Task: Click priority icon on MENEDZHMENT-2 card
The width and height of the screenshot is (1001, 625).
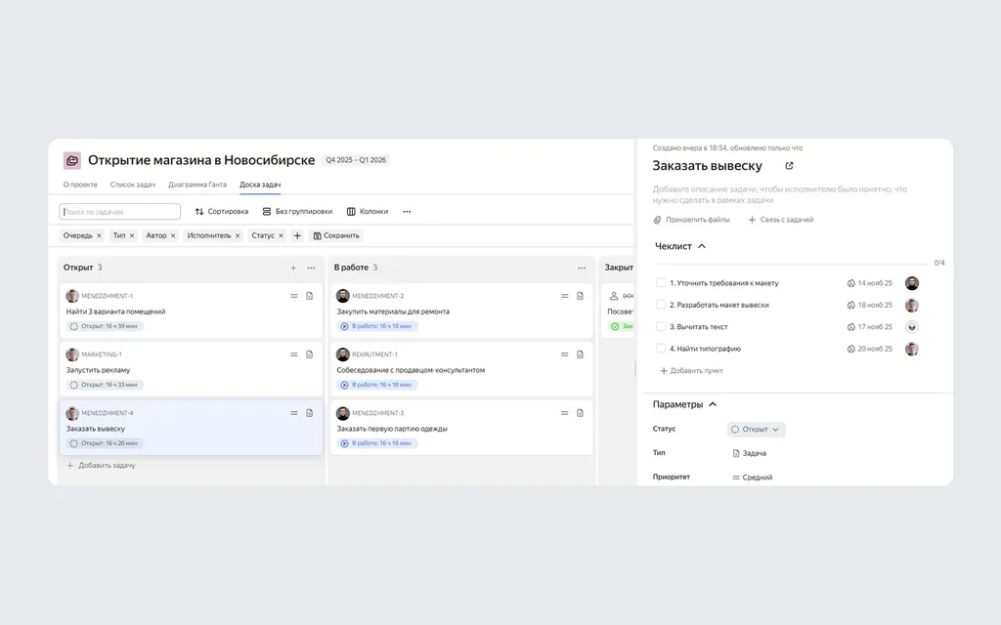Action: (x=564, y=296)
